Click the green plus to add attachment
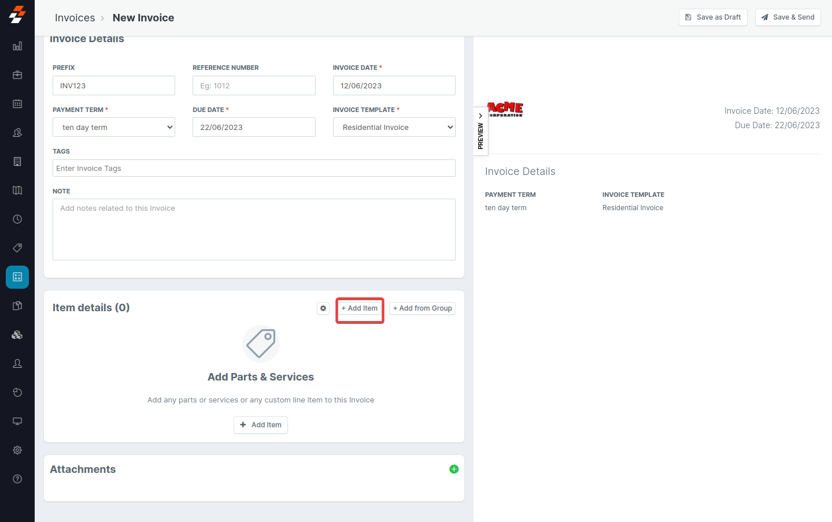Image resolution: width=832 pixels, height=522 pixels. point(454,469)
